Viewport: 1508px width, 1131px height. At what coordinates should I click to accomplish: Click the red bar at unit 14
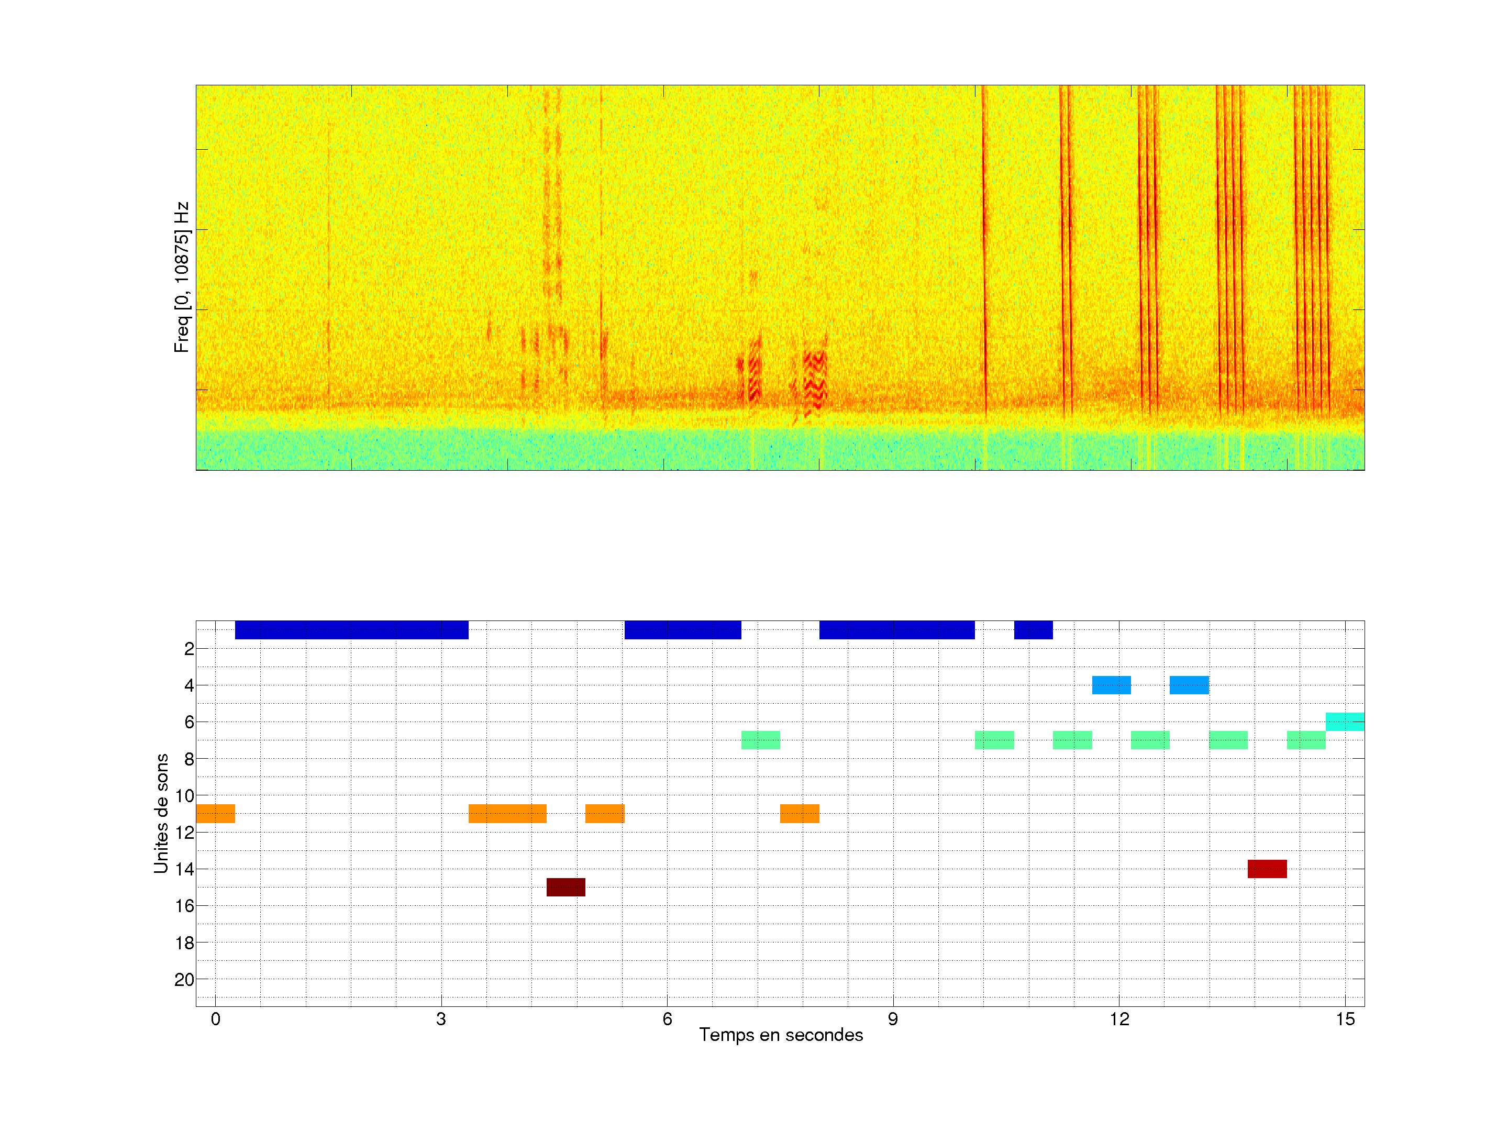[x=1267, y=869]
